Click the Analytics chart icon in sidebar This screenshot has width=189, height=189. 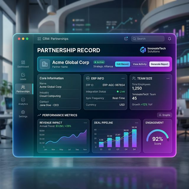[23, 100]
